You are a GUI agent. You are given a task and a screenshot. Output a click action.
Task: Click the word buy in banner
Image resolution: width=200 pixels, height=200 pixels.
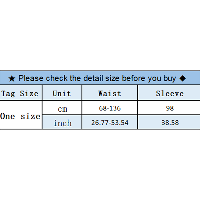(x=170, y=78)
